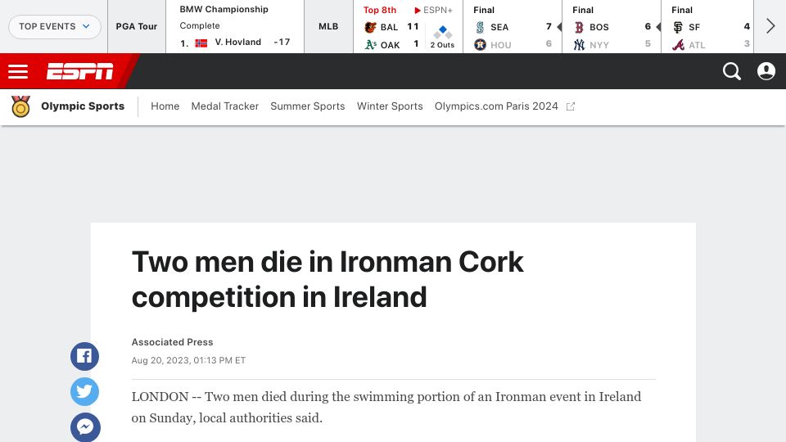This screenshot has height=442, width=786.
Task: Click the Mariners team logo
Action: [x=480, y=27]
